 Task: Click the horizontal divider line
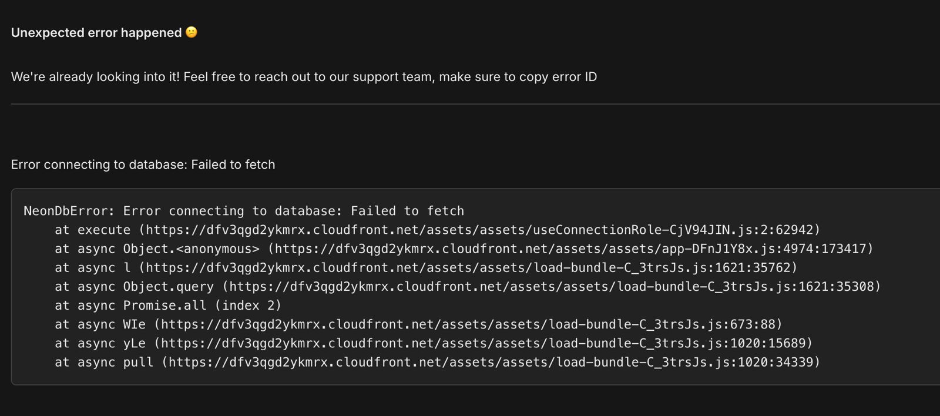(470, 104)
